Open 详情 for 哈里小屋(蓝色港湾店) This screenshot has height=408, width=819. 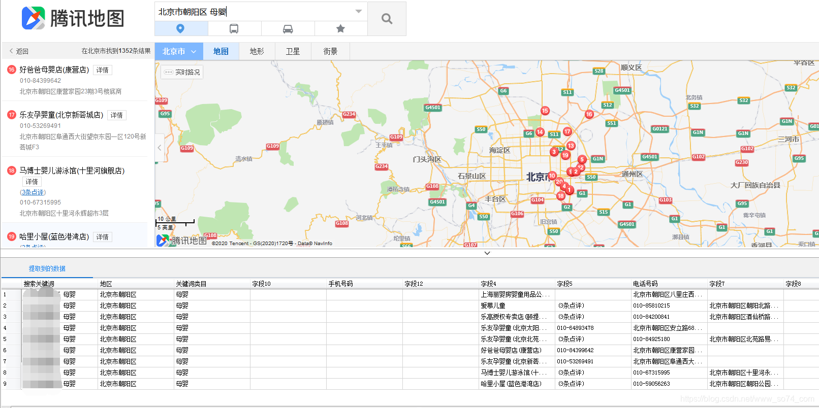pyautogui.click(x=103, y=237)
